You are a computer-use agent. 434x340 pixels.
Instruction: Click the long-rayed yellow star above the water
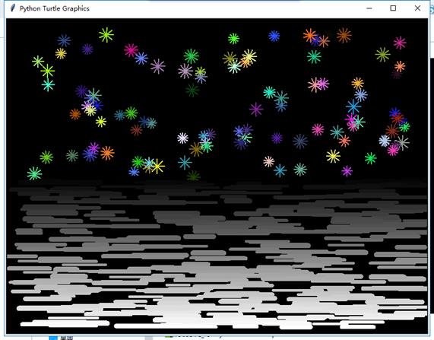(157, 167)
